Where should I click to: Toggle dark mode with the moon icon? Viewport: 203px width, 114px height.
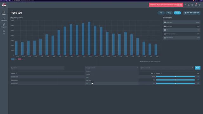click(189, 5)
